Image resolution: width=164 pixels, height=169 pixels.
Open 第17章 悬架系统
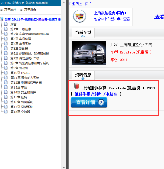[x=22, y=107]
